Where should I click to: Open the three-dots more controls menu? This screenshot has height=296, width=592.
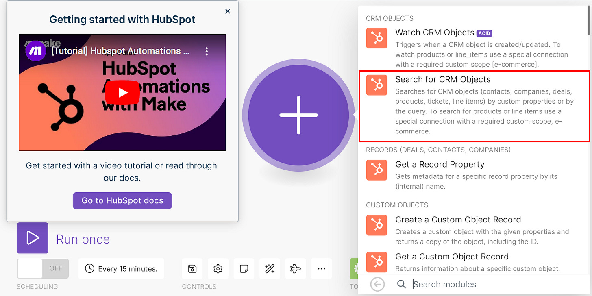pos(322,269)
